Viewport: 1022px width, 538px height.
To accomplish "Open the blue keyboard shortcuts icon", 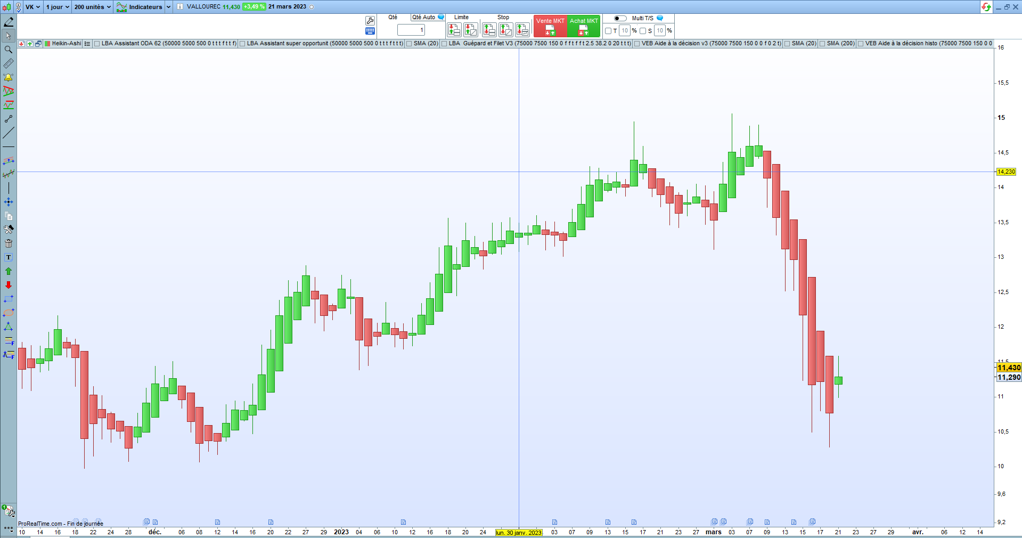I will pyautogui.click(x=370, y=31).
